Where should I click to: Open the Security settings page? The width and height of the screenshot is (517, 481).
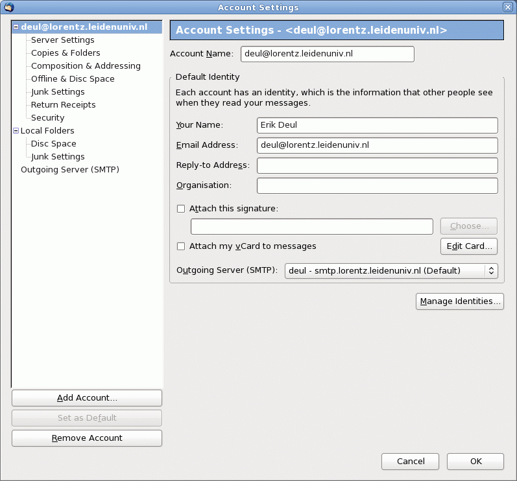[x=47, y=118]
